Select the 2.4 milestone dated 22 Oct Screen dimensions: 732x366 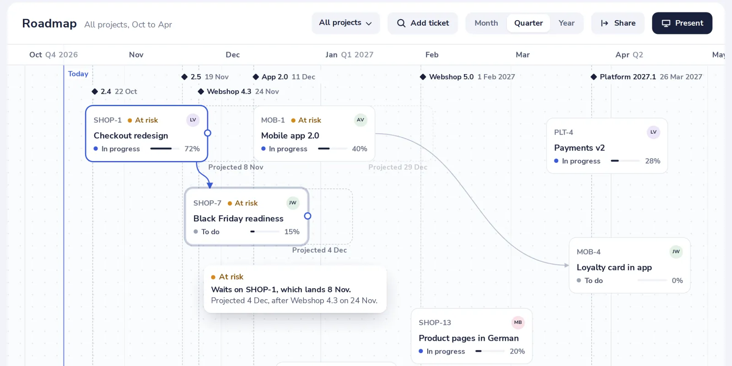tap(114, 91)
